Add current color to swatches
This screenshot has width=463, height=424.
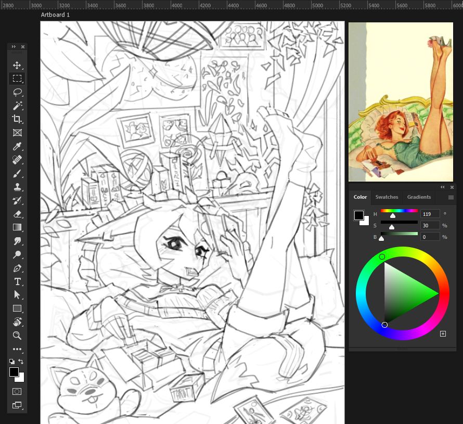443,333
